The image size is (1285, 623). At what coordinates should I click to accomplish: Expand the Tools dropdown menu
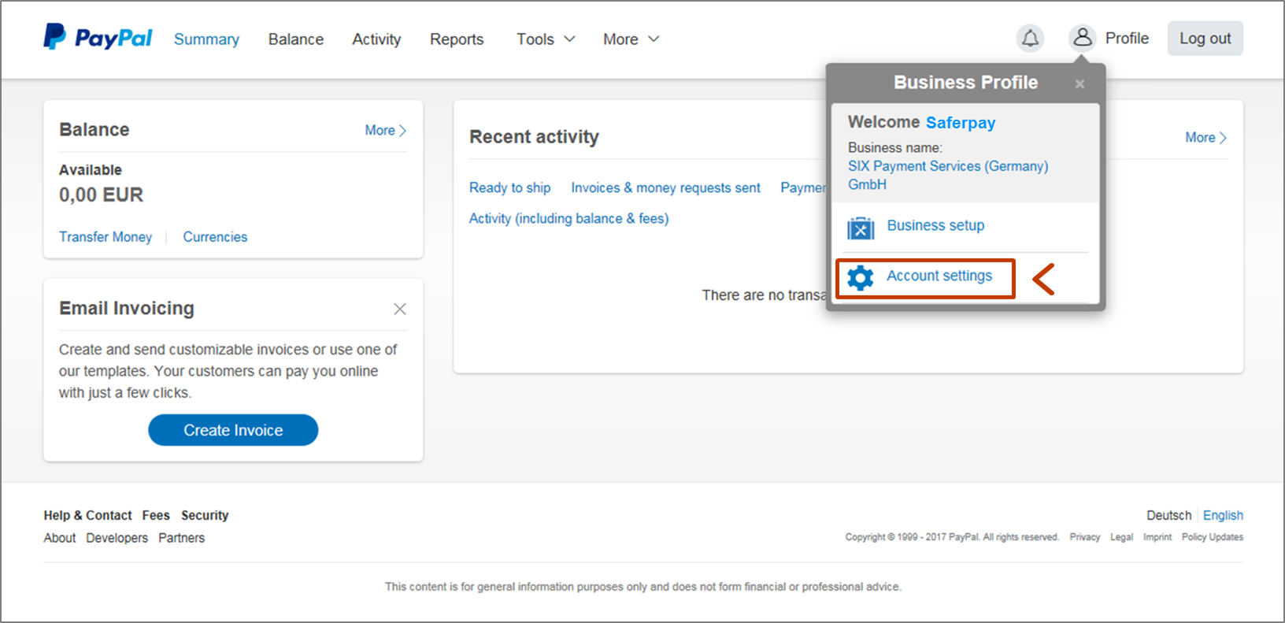pyautogui.click(x=546, y=39)
